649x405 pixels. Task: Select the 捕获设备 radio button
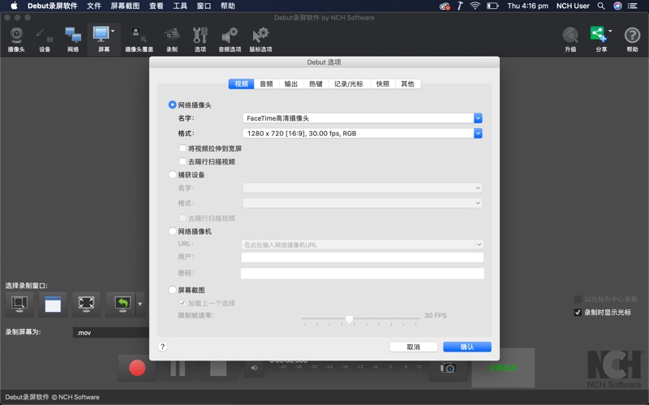[x=173, y=175]
